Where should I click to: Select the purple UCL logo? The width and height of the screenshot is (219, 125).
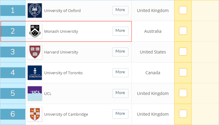(35, 93)
